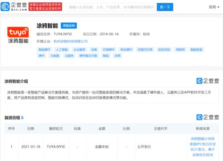223x161 pixels.
Task: Select the 智能硬件 tag
Action: coord(44,50)
